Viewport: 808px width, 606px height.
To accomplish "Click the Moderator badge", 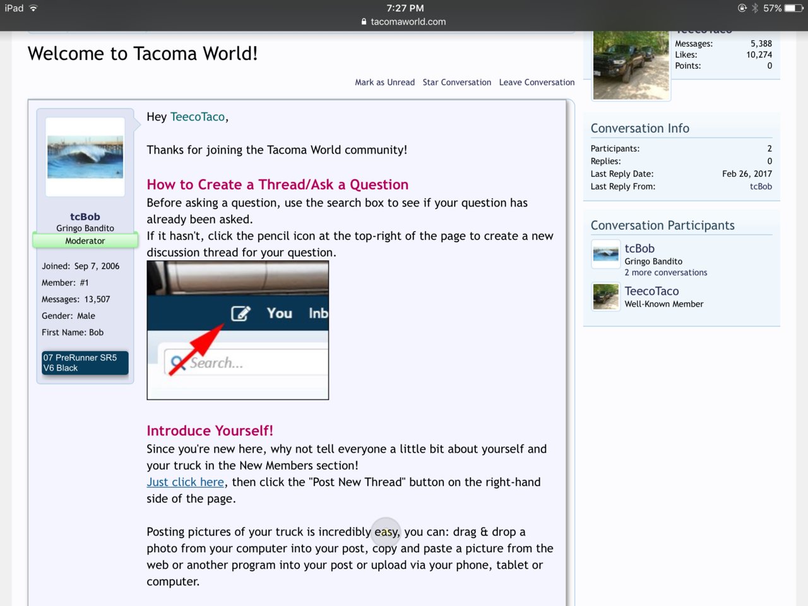I will click(x=85, y=241).
